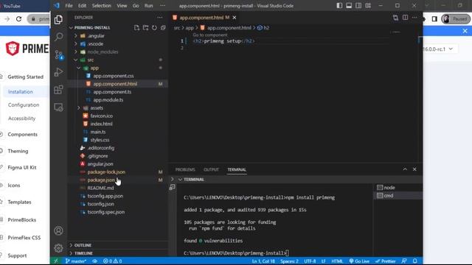Open Source Control view in activity bar
This screenshot has height=265, width=472.
[x=58, y=54]
